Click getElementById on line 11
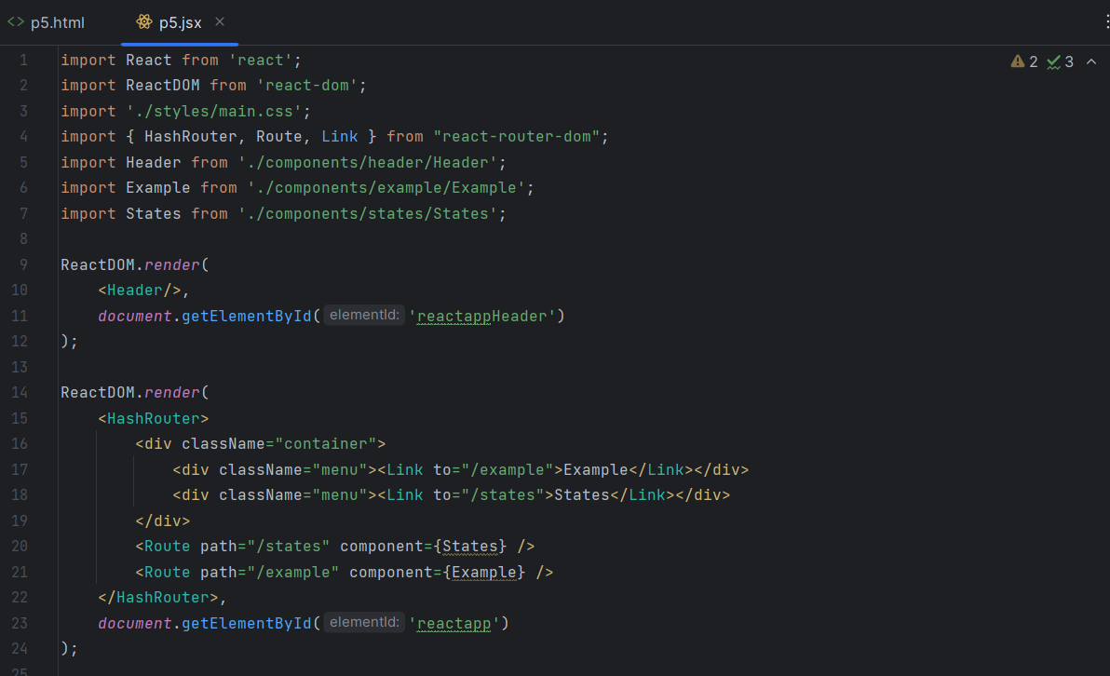This screenshot has width=1110, height=676. click(247, 316)
